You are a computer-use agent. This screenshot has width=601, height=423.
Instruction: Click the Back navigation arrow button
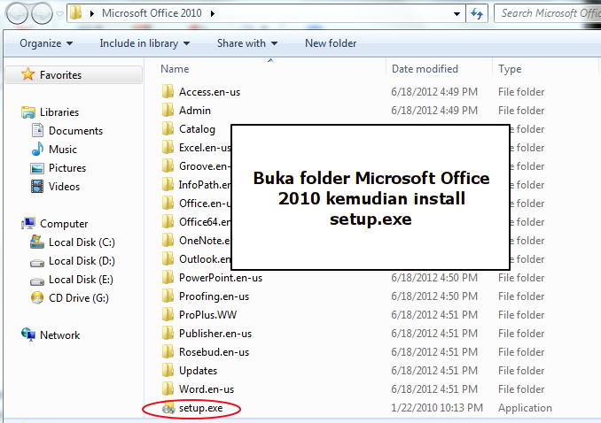point(17,14)
